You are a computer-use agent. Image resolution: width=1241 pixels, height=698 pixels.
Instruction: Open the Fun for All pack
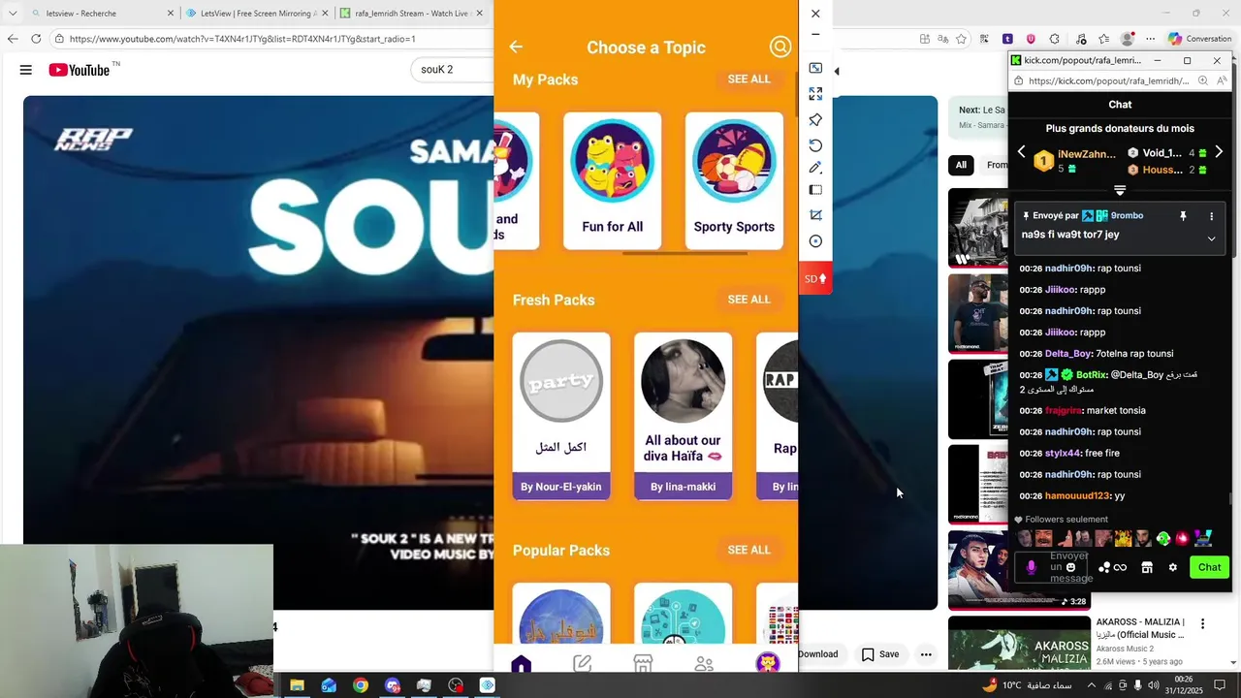click(613, 180)
